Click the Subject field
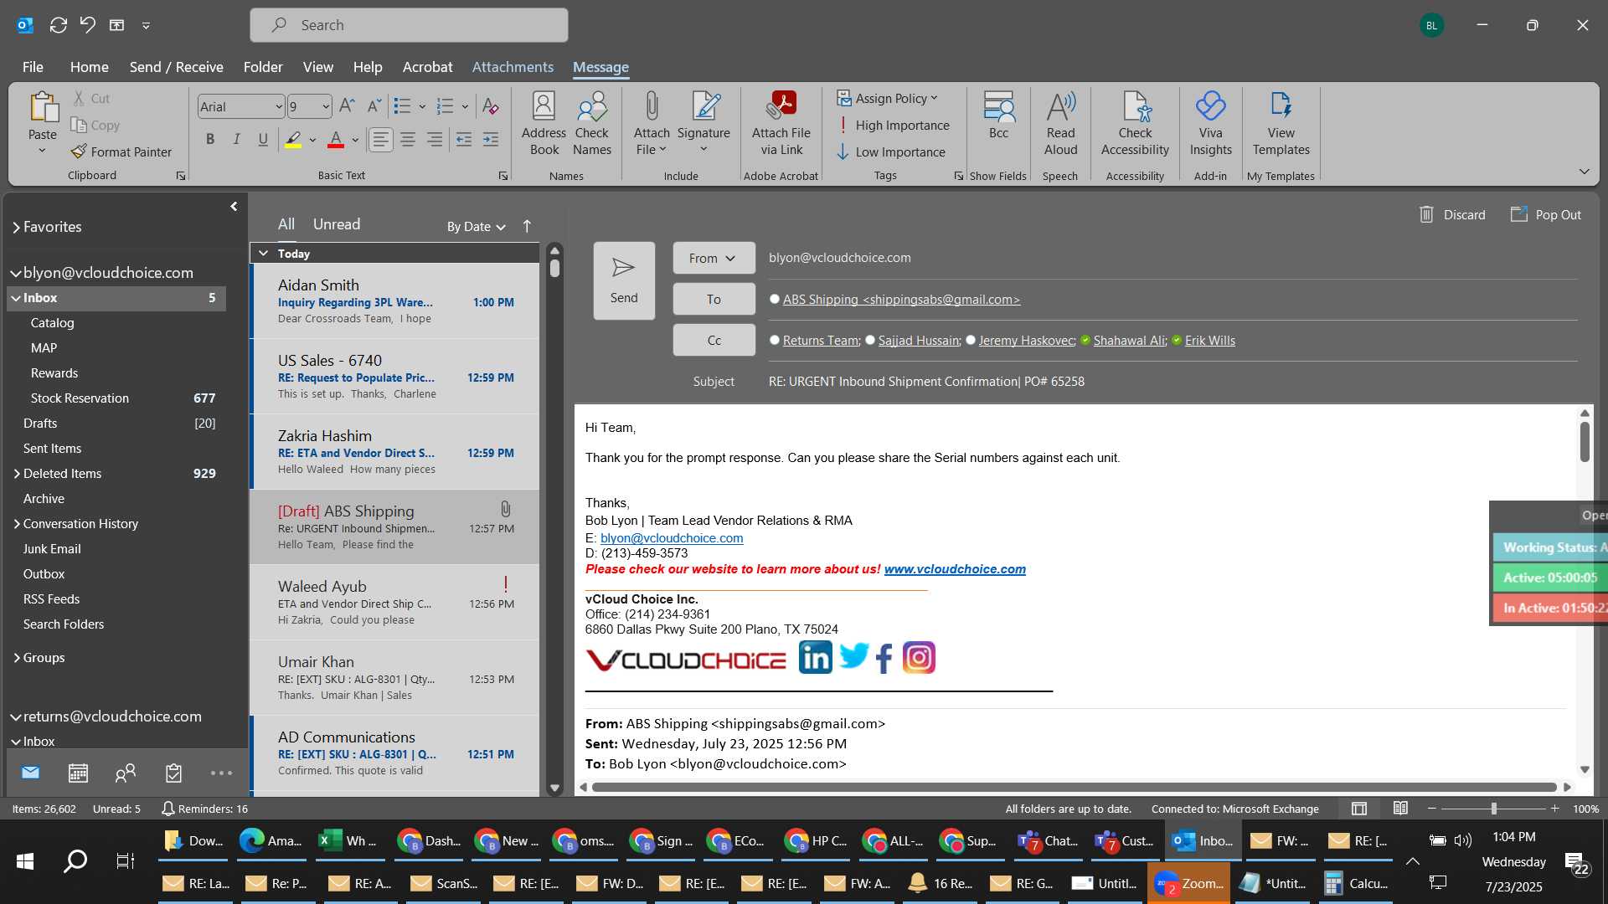This screenshot has height=904, width=1608. (1172, 382)
